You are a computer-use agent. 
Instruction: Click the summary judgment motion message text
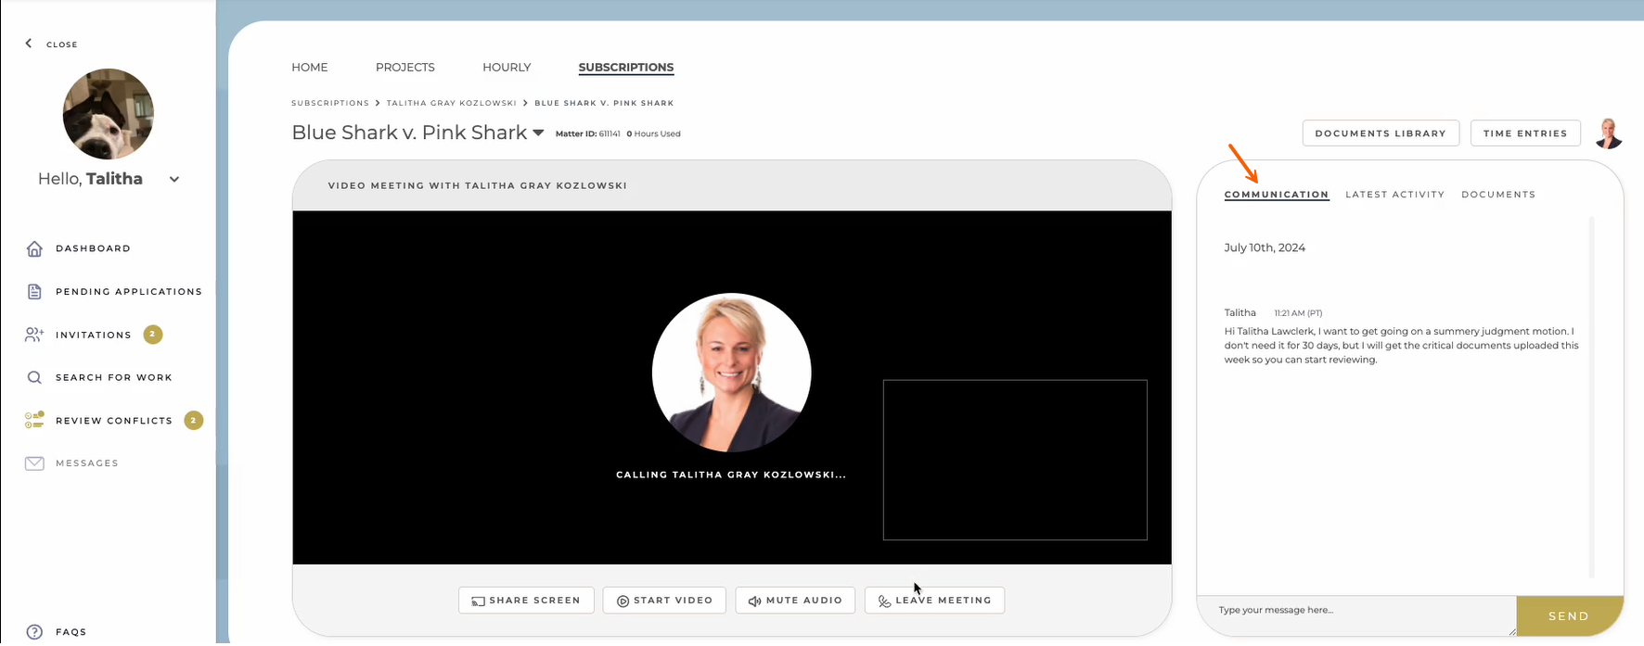coord(1402,345)
